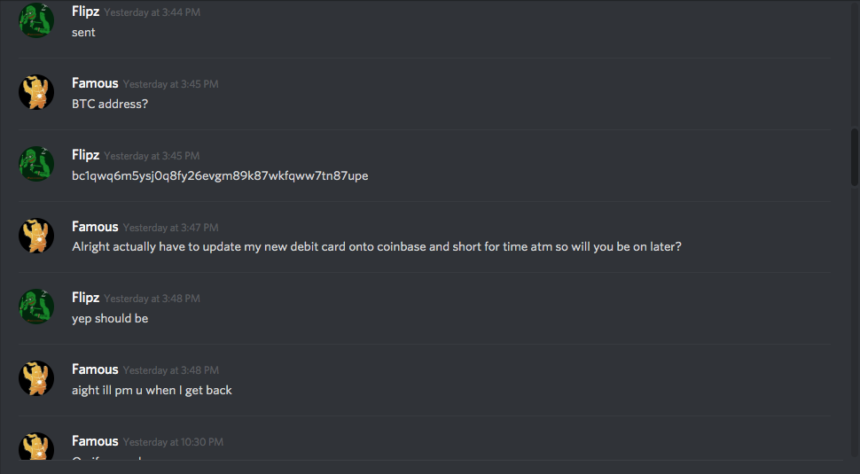Click the Famous username at 3:47 PM
Viewport: 860px width, 474px height.
click(x=95, y=227)
